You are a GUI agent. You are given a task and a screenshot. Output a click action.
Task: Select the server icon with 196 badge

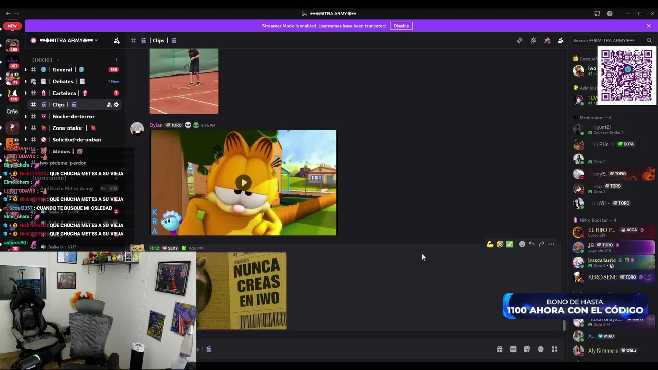click(x=12, y=94)
